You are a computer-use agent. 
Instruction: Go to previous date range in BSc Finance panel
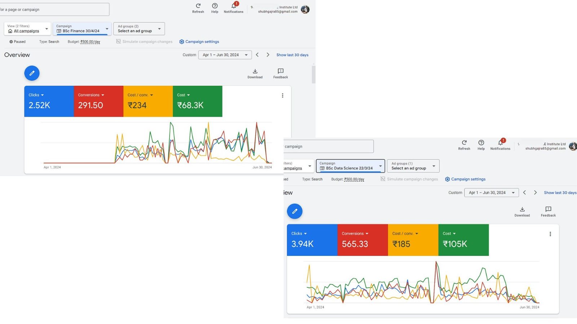click(x=257, y=55)
